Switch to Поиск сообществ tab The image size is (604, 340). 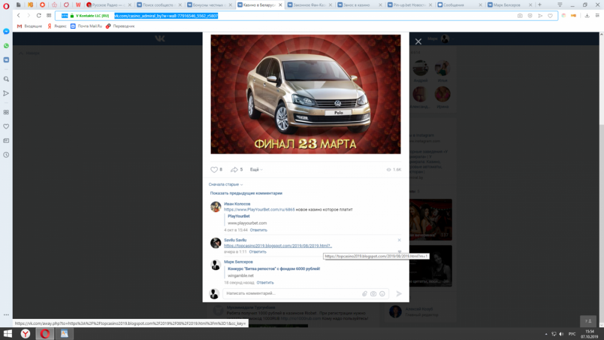[x=159, y=5]
